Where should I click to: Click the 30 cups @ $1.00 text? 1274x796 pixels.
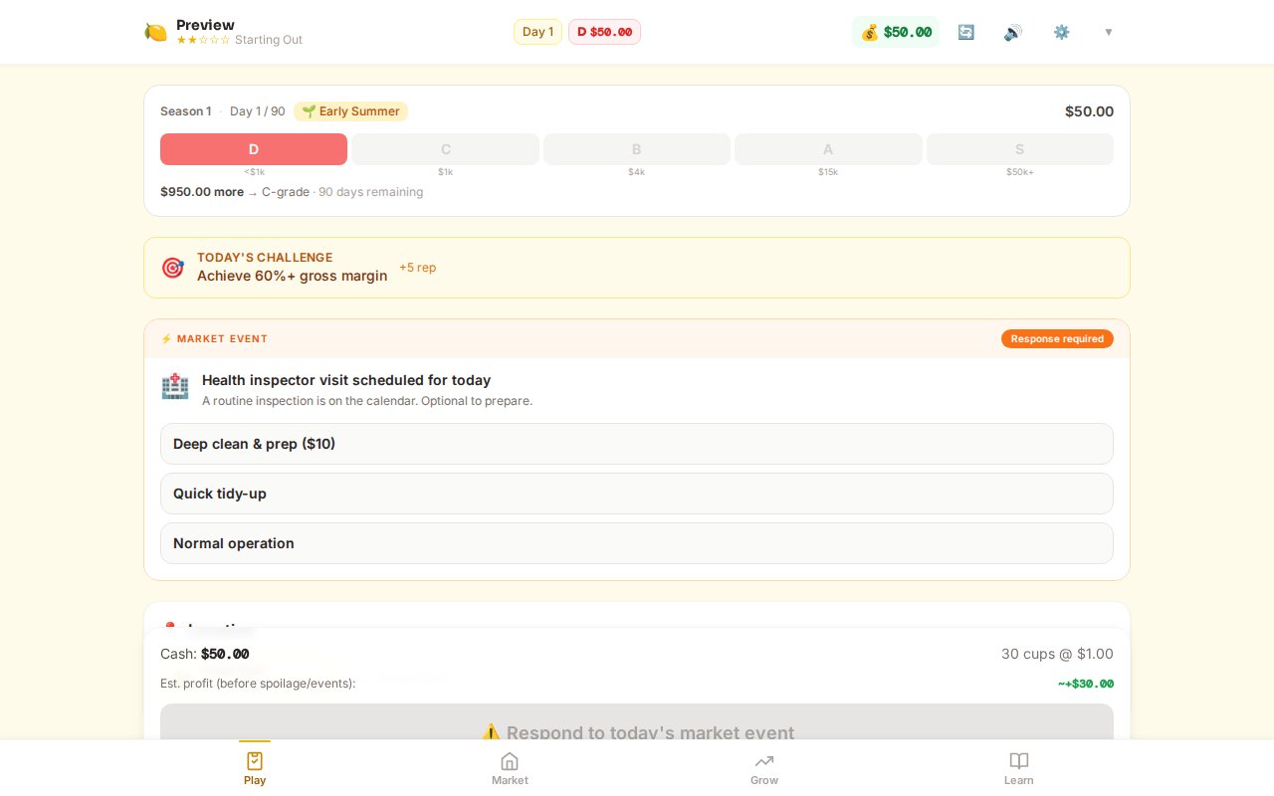click(1057, 654)
